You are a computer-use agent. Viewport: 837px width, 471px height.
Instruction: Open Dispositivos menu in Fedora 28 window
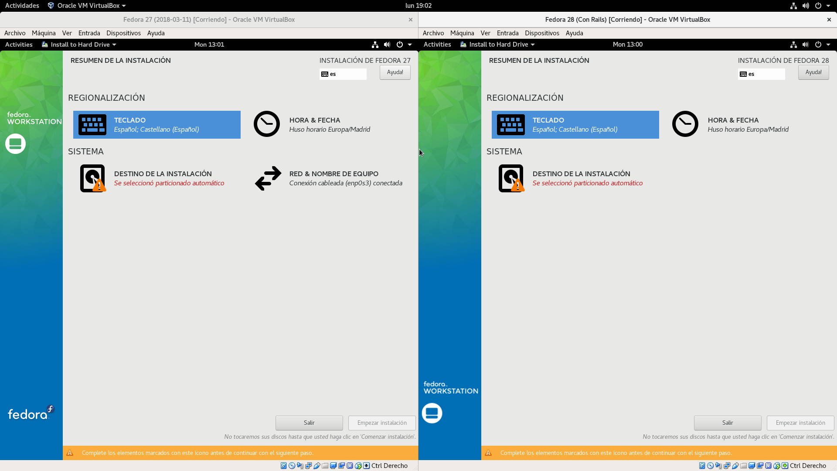(542, 33)
